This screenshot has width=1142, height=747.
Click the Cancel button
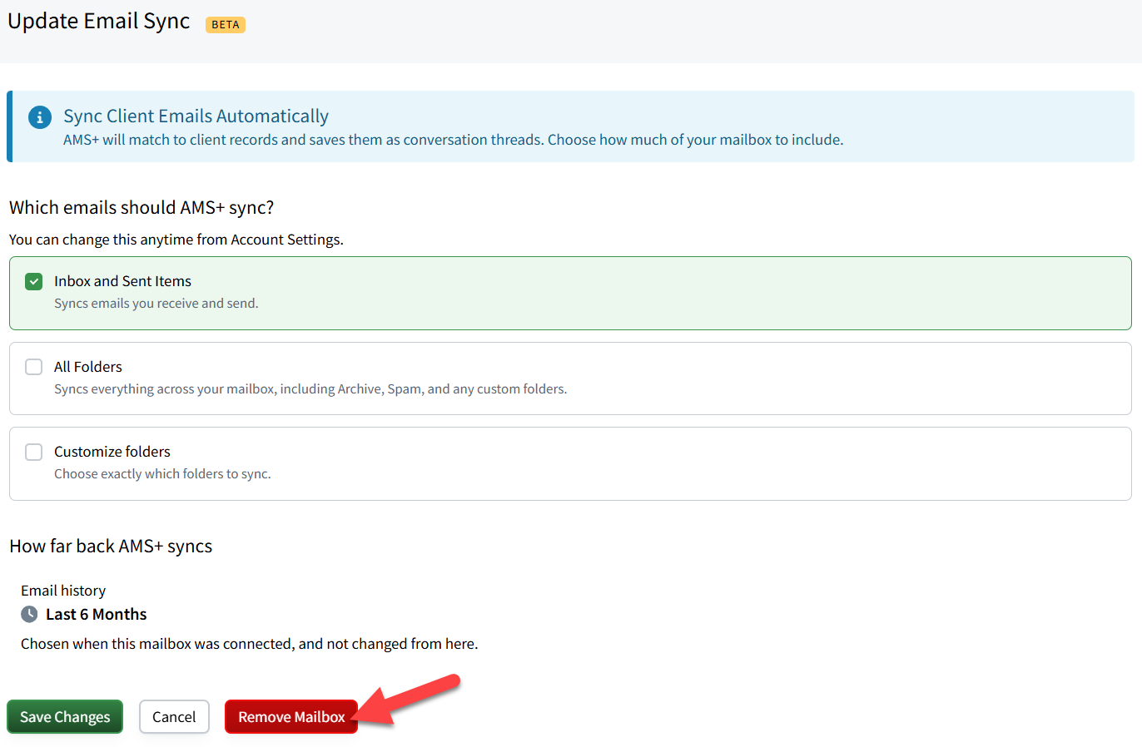174,717
